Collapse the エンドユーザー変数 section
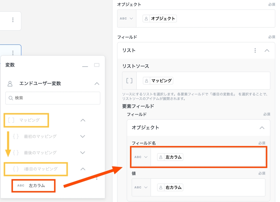280x202 pixels. [97, 84]
